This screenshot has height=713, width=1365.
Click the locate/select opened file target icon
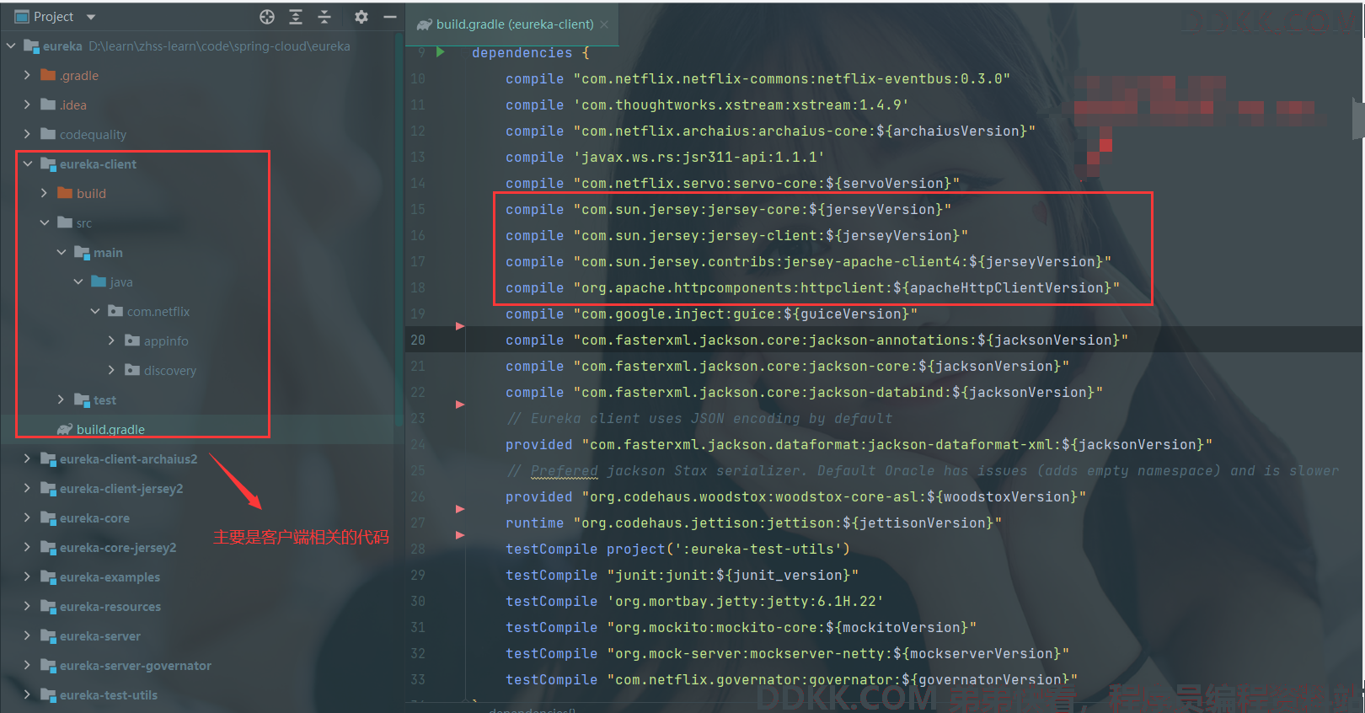tap(267, 17)
